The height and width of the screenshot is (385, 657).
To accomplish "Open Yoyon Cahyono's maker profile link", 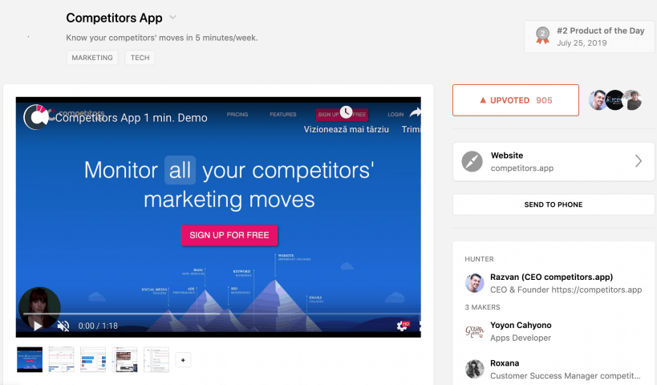I will 521,325.
